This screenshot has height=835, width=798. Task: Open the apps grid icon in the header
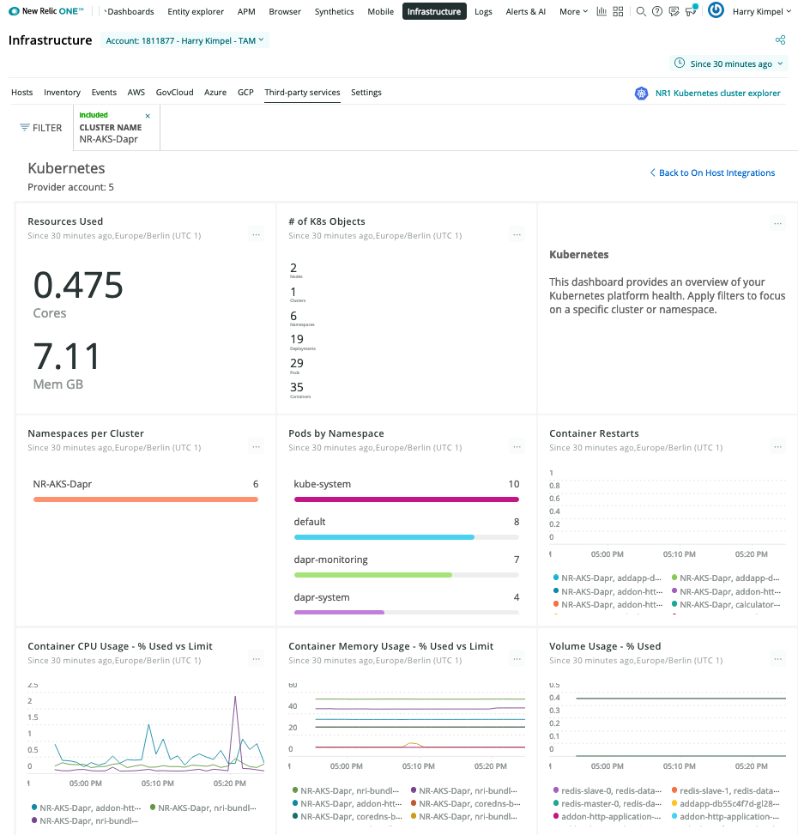617,11
